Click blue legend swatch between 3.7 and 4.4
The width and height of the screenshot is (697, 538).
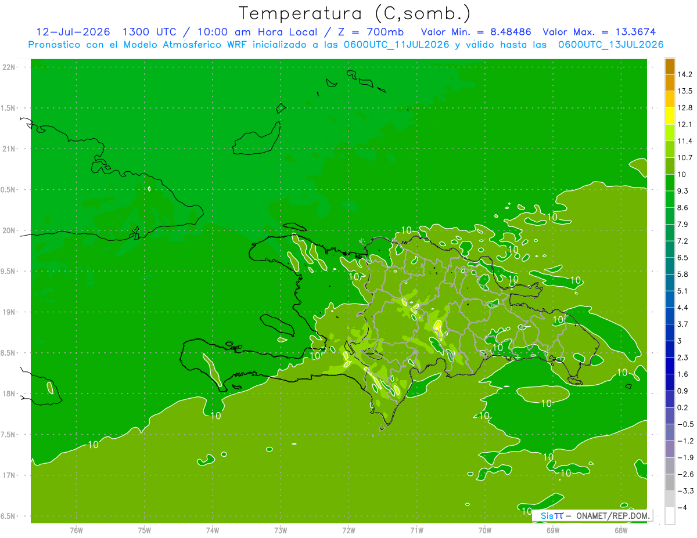[670, 316]
